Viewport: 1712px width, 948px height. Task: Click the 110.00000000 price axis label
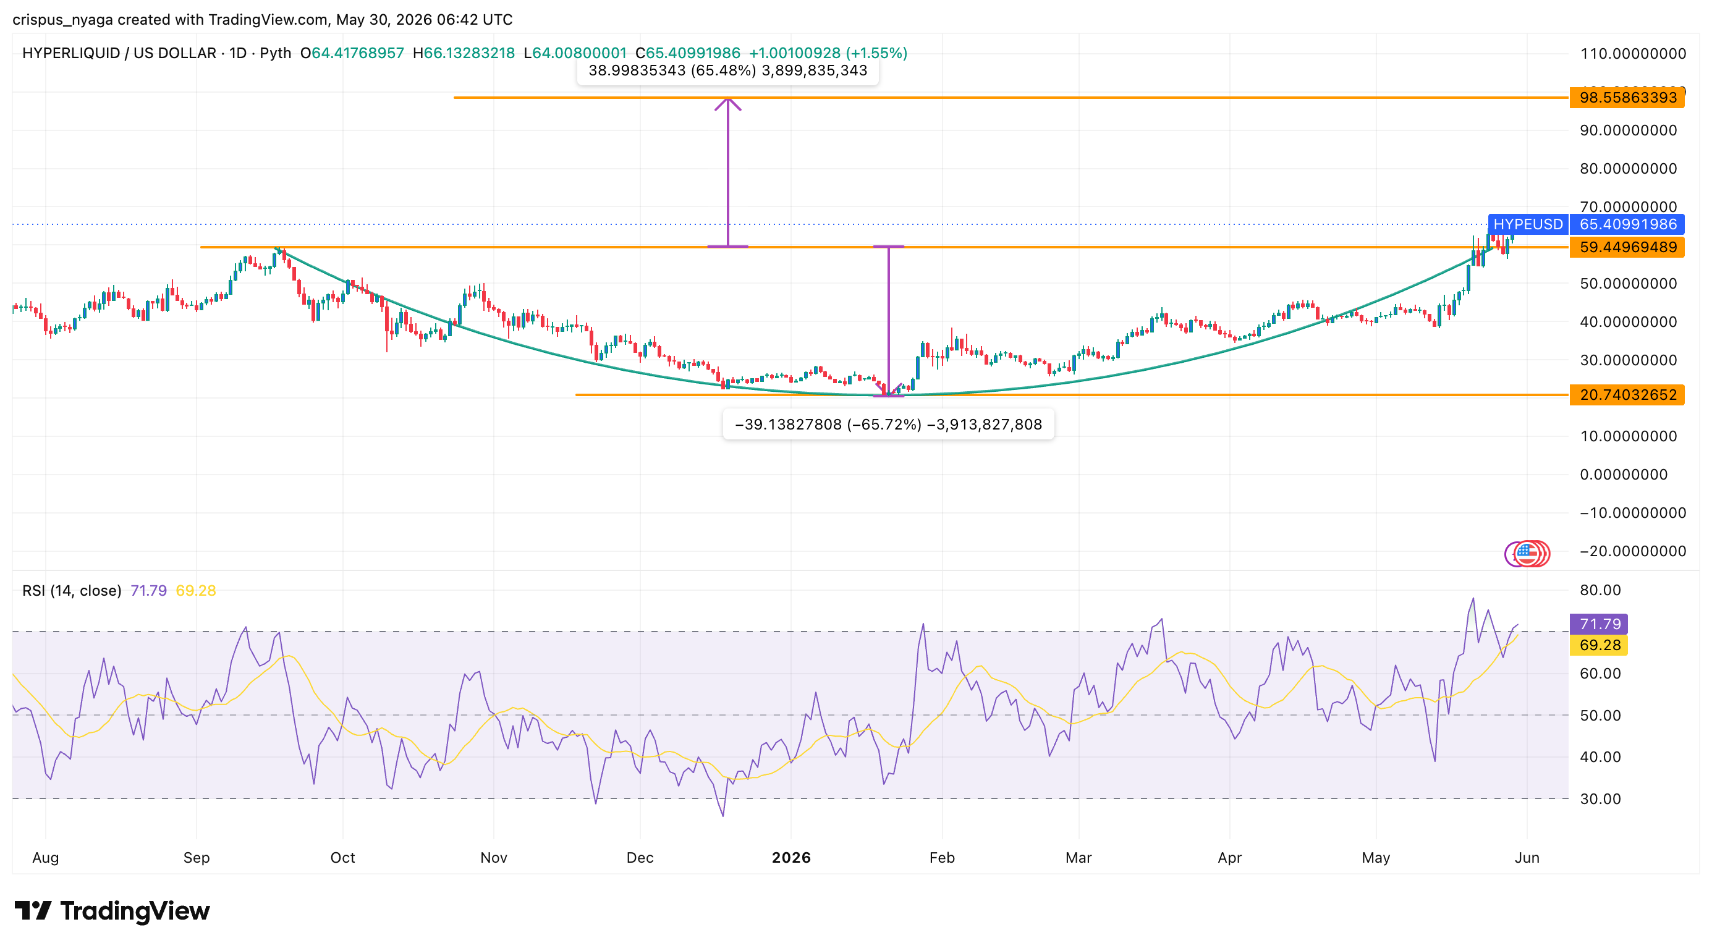[1633, 54]
